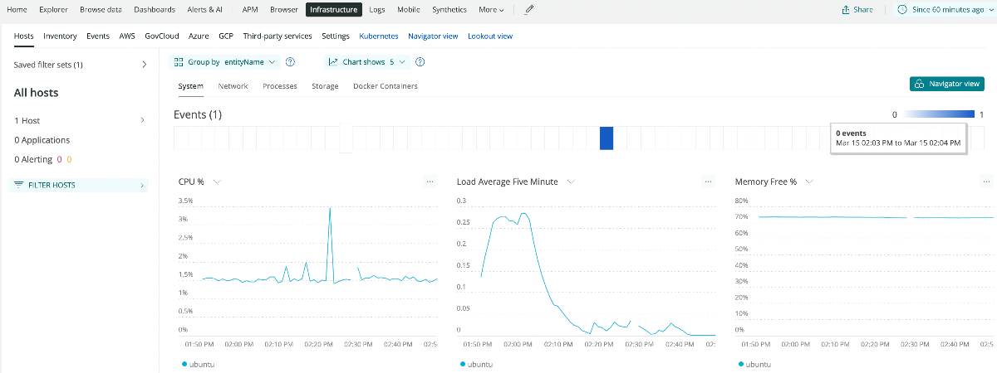Switch to the Processes tab

(280, 86)
